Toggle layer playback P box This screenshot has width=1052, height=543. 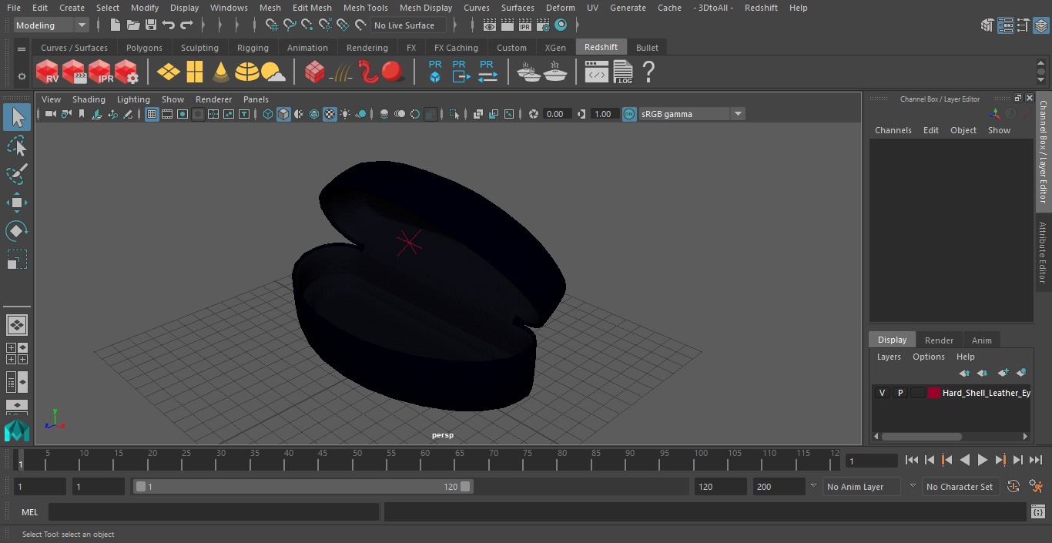[900, 393]
